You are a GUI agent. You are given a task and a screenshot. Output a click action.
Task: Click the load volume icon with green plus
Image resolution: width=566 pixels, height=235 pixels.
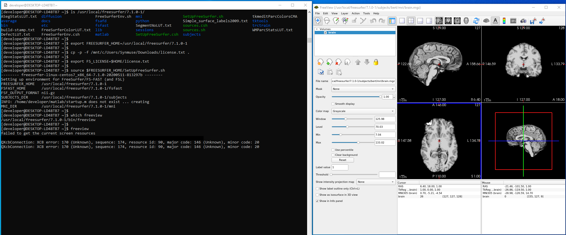[330, 62]
